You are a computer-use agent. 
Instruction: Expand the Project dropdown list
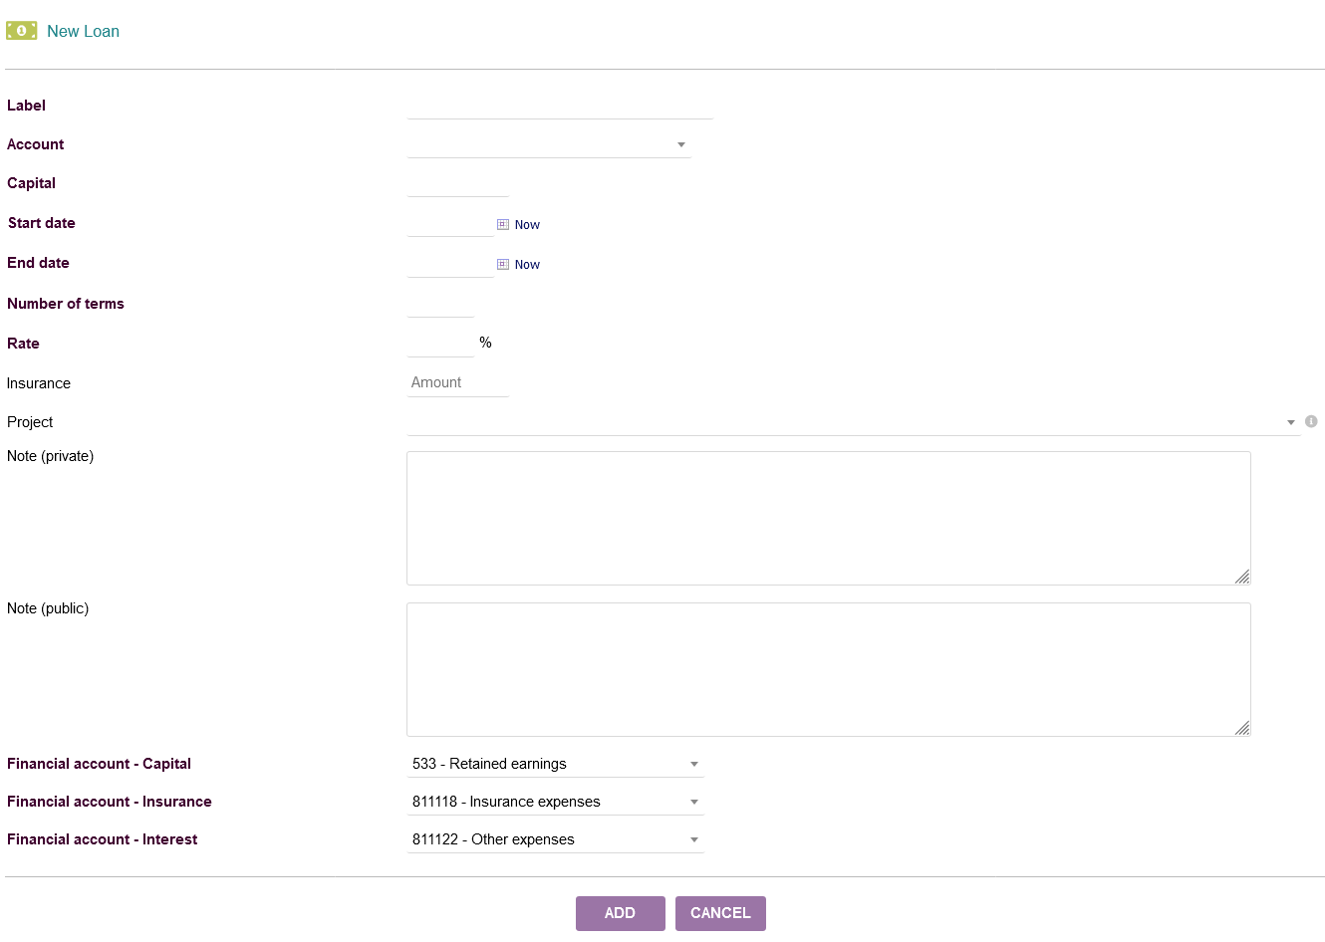[852, 422]
